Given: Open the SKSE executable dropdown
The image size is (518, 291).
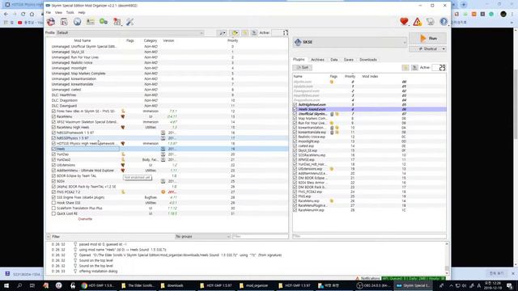Looking at the screenshot, I should pyautogui.click(x=350, y=42).
